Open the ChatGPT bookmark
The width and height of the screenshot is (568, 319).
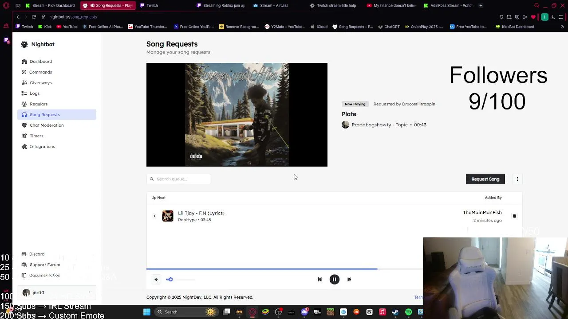pos(389,27)
